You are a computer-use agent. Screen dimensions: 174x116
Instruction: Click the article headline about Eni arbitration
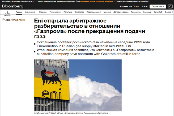(90, 29)
